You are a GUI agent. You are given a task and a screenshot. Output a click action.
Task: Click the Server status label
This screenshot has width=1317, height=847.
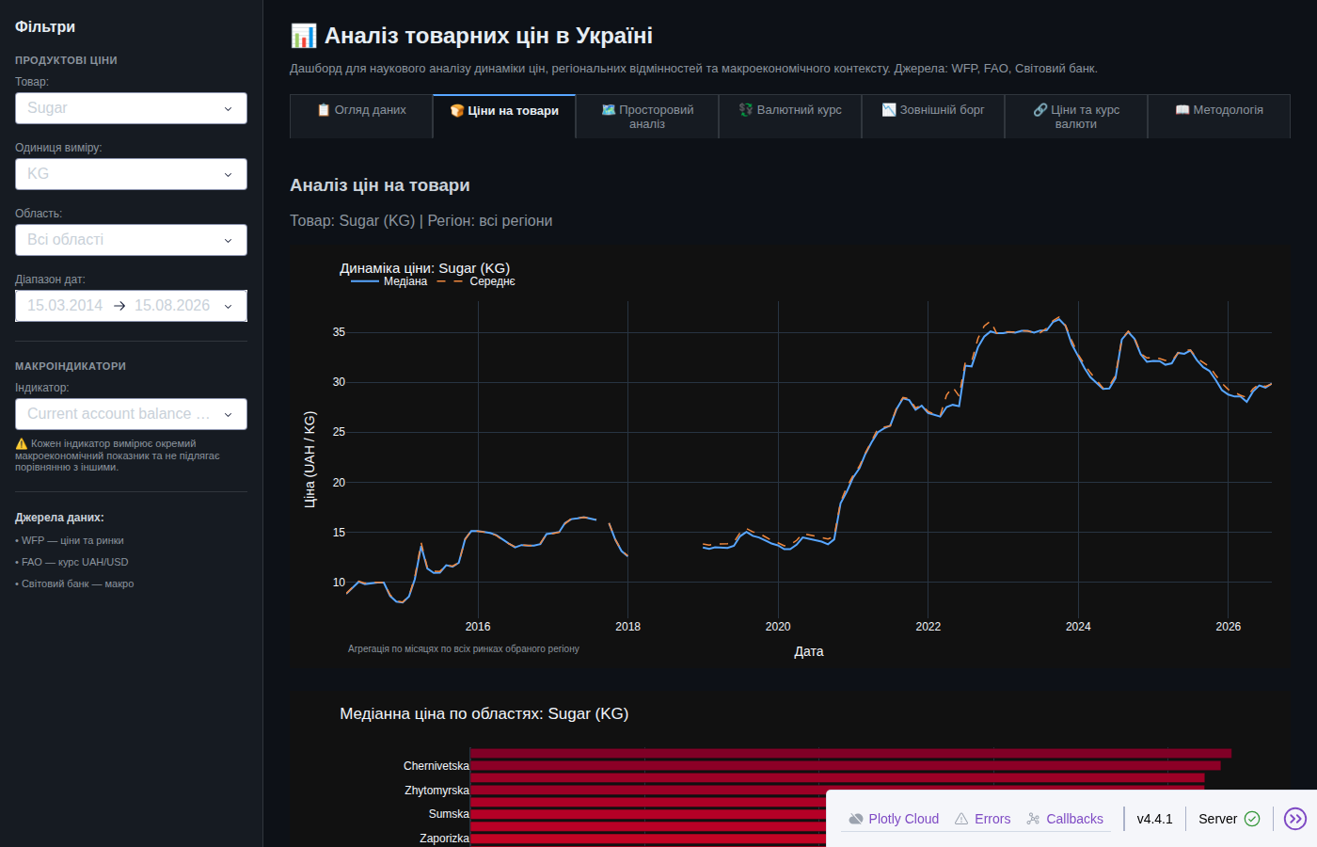[x=1217, y=819]
